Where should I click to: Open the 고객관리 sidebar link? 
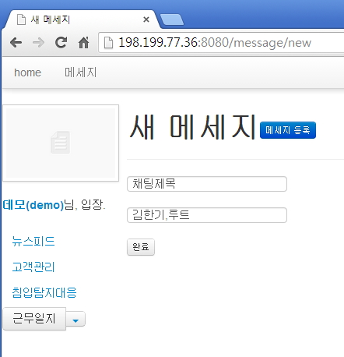pos(33,267)
